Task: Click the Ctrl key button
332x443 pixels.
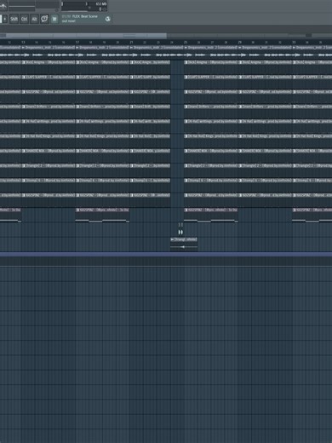Action: tap(25, 19)
